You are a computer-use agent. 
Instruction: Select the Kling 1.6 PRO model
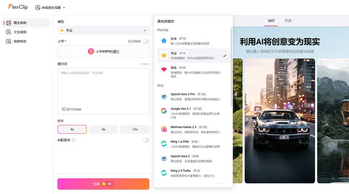pos(193,144)
